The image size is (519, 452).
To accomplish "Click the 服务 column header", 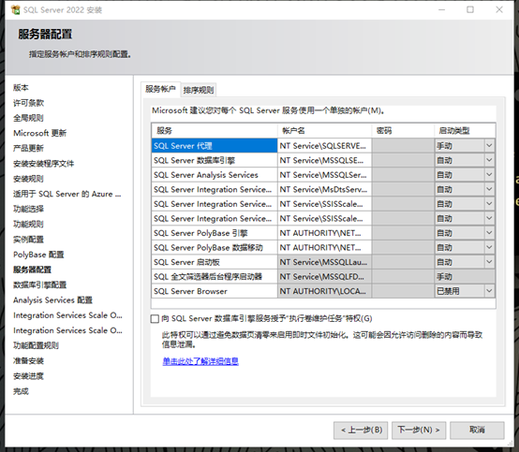I will click(x=215, y=131).
